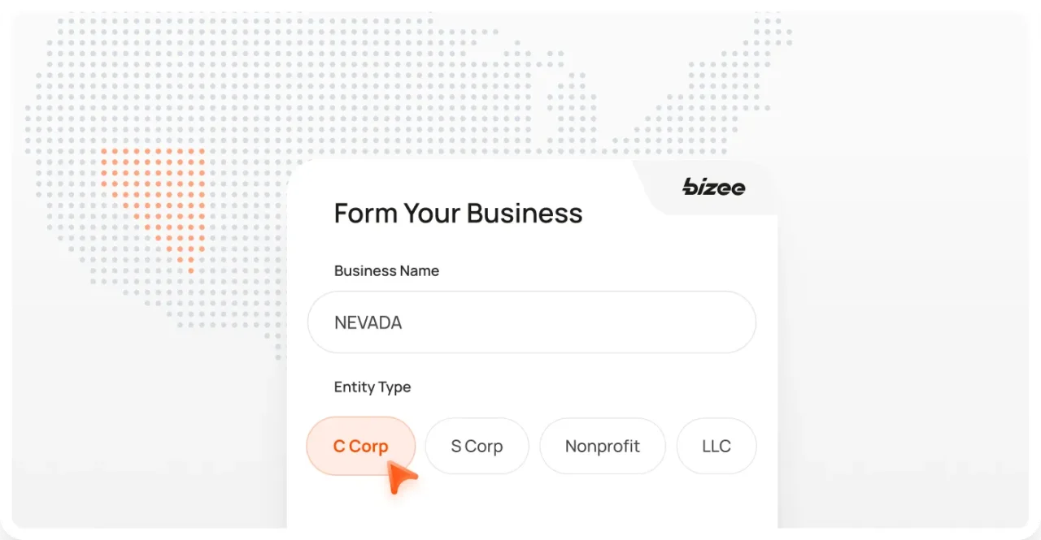Click the NEVADA text in the input
This screenshot has width=1041, height=540.
(x=367, y=322)
